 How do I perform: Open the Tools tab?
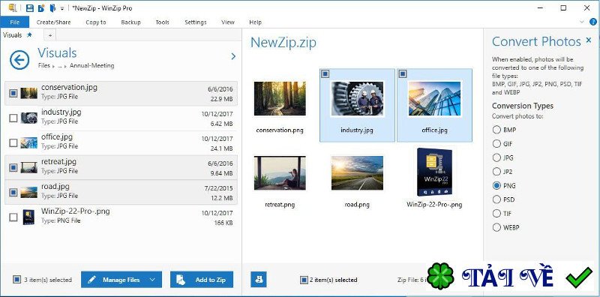[x=162, y=22]
